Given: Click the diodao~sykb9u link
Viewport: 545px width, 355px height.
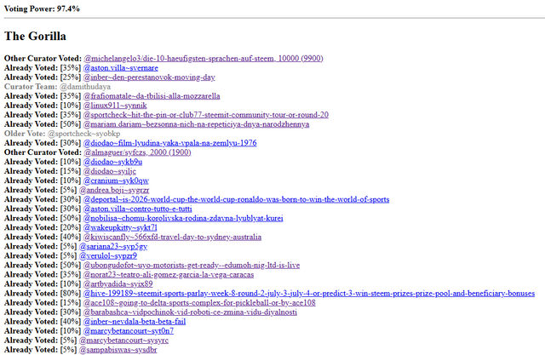Looking at the screenshot, I should coord(112,162).
